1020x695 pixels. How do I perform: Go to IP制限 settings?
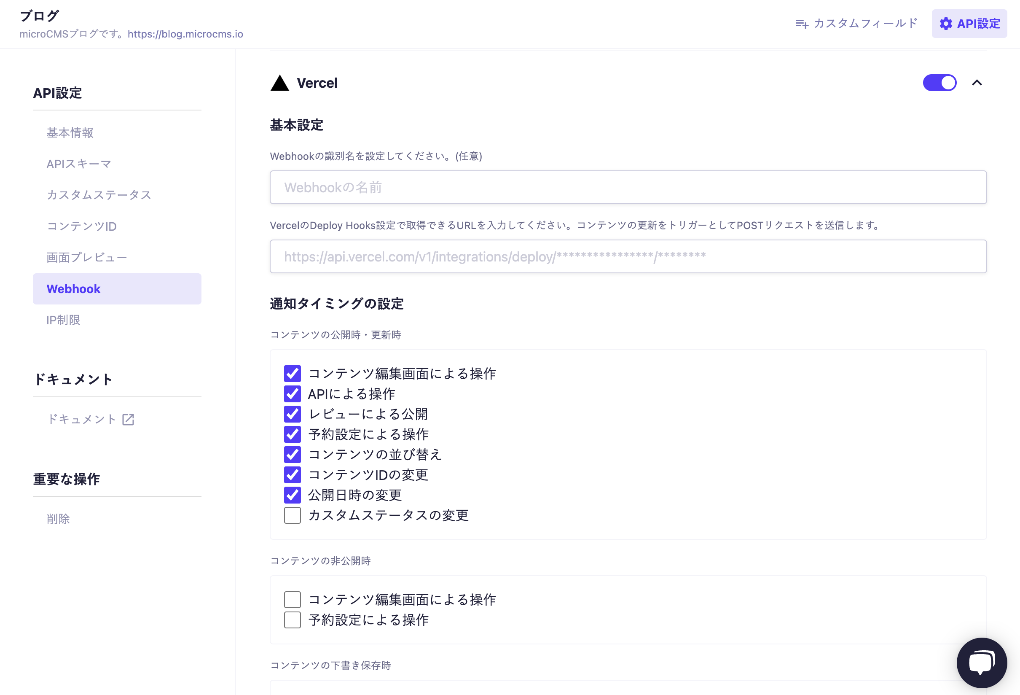pos(64,320)
